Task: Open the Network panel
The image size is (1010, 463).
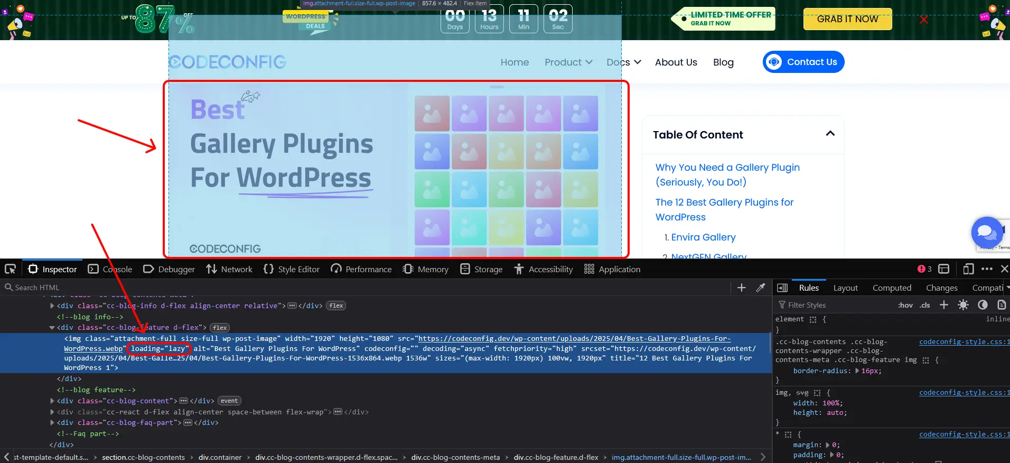Action: tap(229, 269)
